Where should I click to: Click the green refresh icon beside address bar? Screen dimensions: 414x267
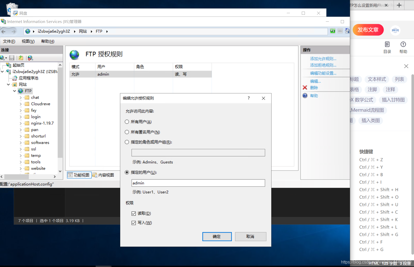point(333,31)
